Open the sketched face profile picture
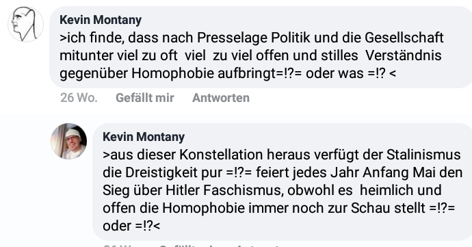 25,24
